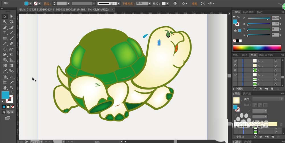The height and width of the screenshot is (143, 285).
Task: Select the Eyedropper tool
Action: coord(5,71)
